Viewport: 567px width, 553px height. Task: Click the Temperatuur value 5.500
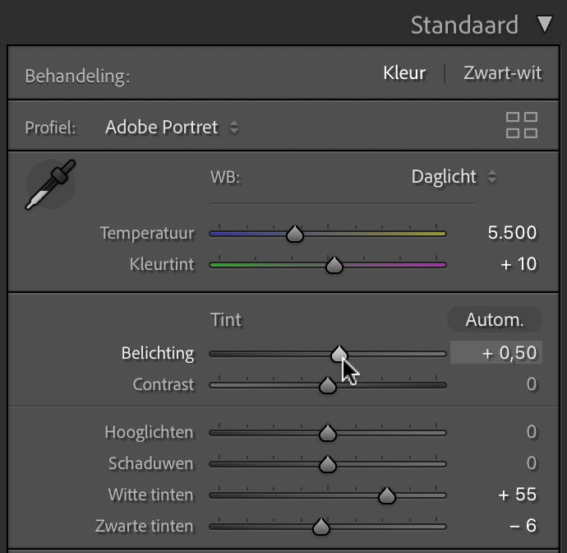[x=512, y=233]
